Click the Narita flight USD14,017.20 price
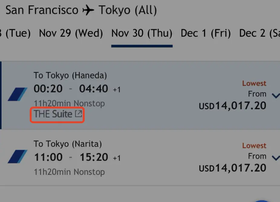Image resolution: width=280 pixels, height=202 pixels. pyautogui.click(x=233, y=168)
